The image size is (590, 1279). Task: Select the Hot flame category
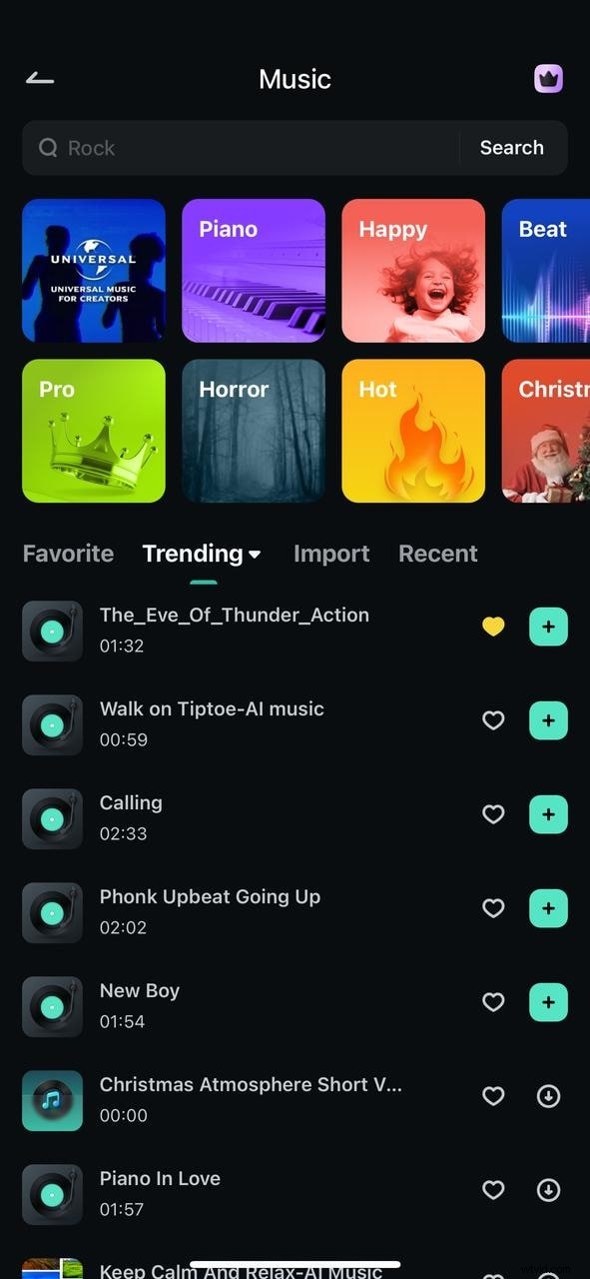point(413,431)
